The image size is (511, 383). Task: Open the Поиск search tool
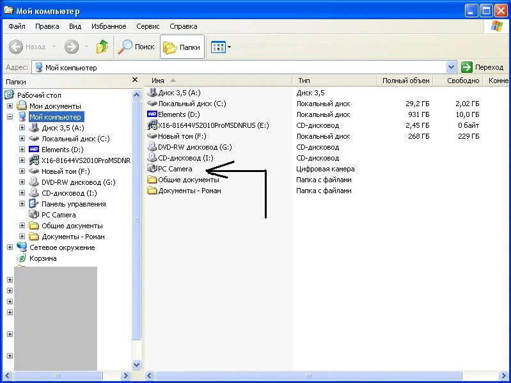click(136, 47)
